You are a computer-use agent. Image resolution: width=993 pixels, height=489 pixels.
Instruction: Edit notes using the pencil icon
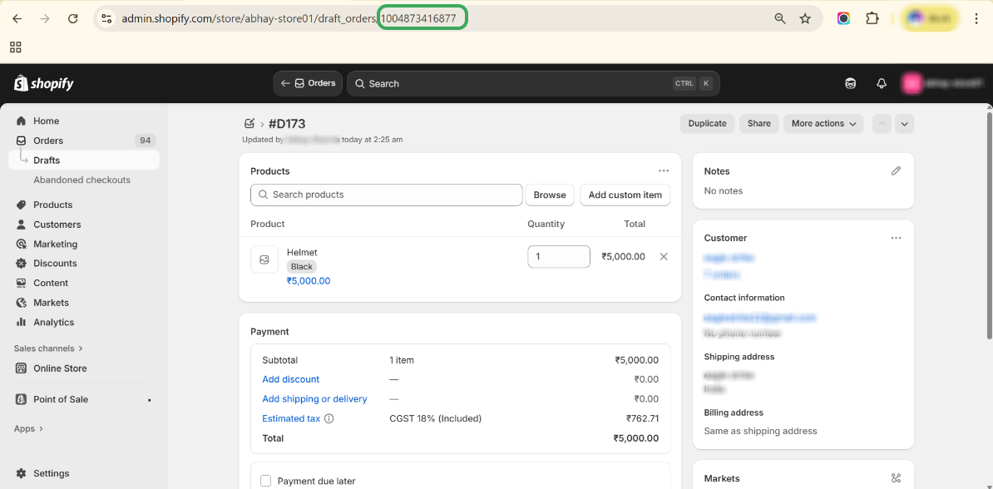(896, 170)
